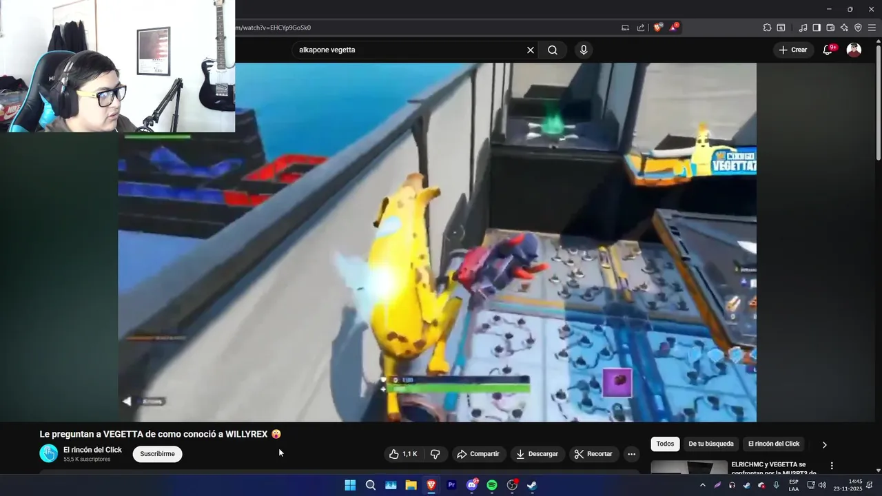Open the Windows notification center bell
Screen dimensions: 882x496
[870, 485]
